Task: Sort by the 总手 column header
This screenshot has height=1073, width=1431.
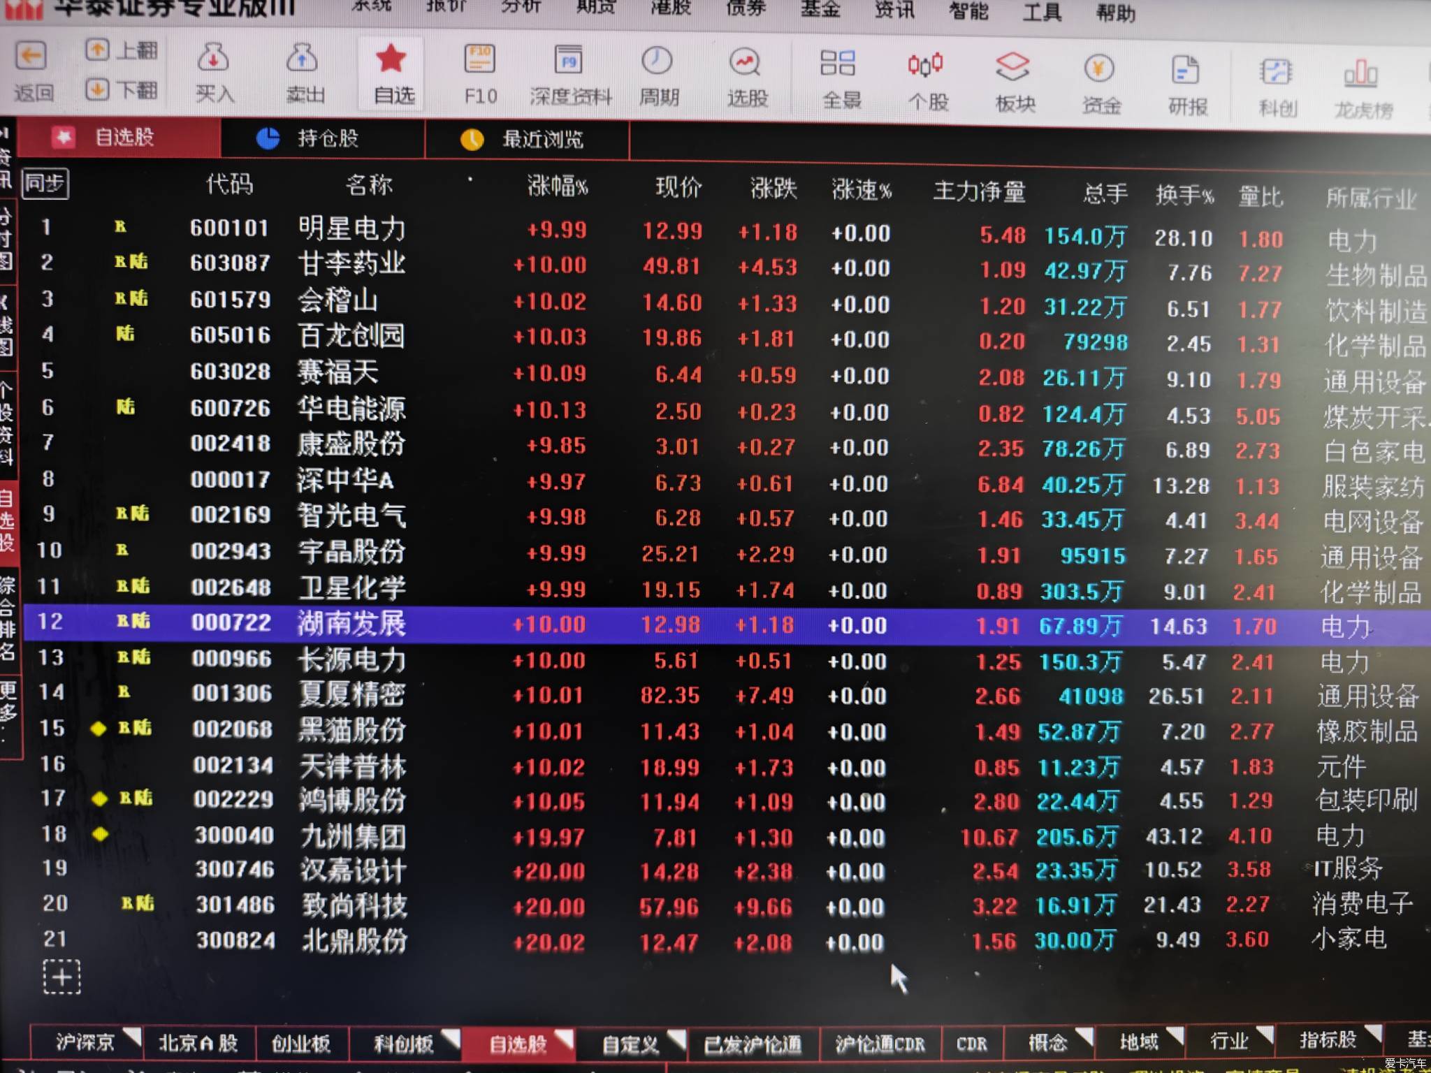Action: [x=1105, y=194]
